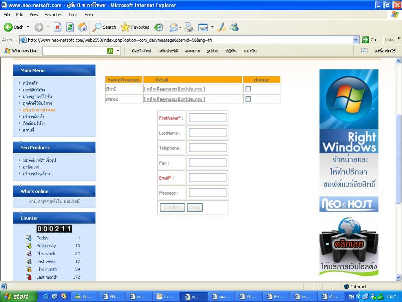The height and width of the screenshot is (302, 402).
Task: Click the FirstName input field
Action: (x=207, y=118)
